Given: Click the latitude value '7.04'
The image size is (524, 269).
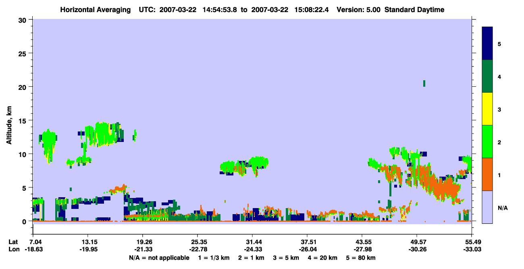Looking at the screenshot, I should 36,242.
